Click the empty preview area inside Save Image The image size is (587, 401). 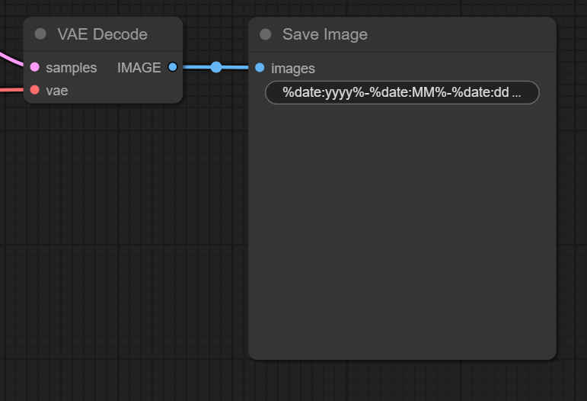click(402, 229)
